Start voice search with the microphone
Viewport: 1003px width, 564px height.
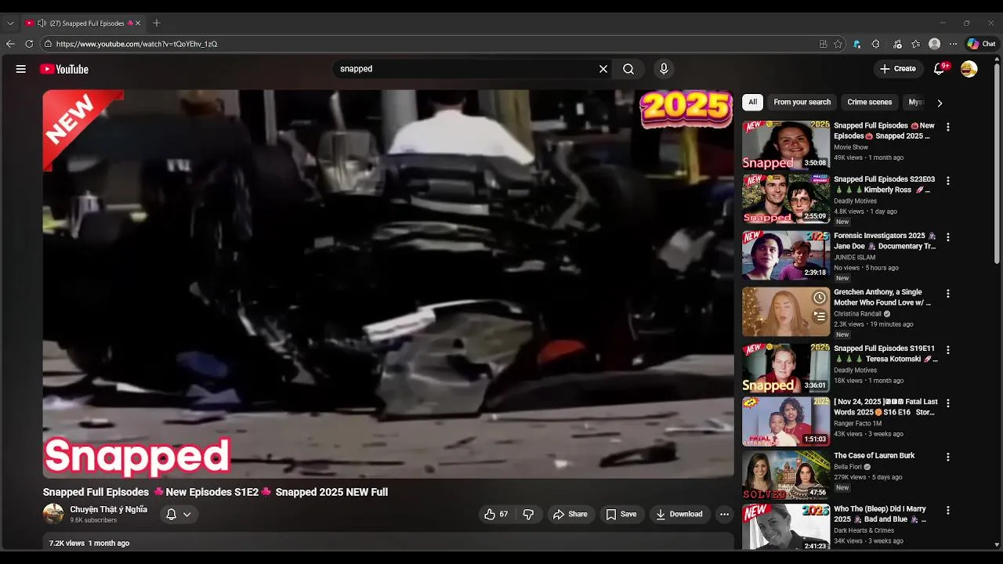click(x=664, y=69)
